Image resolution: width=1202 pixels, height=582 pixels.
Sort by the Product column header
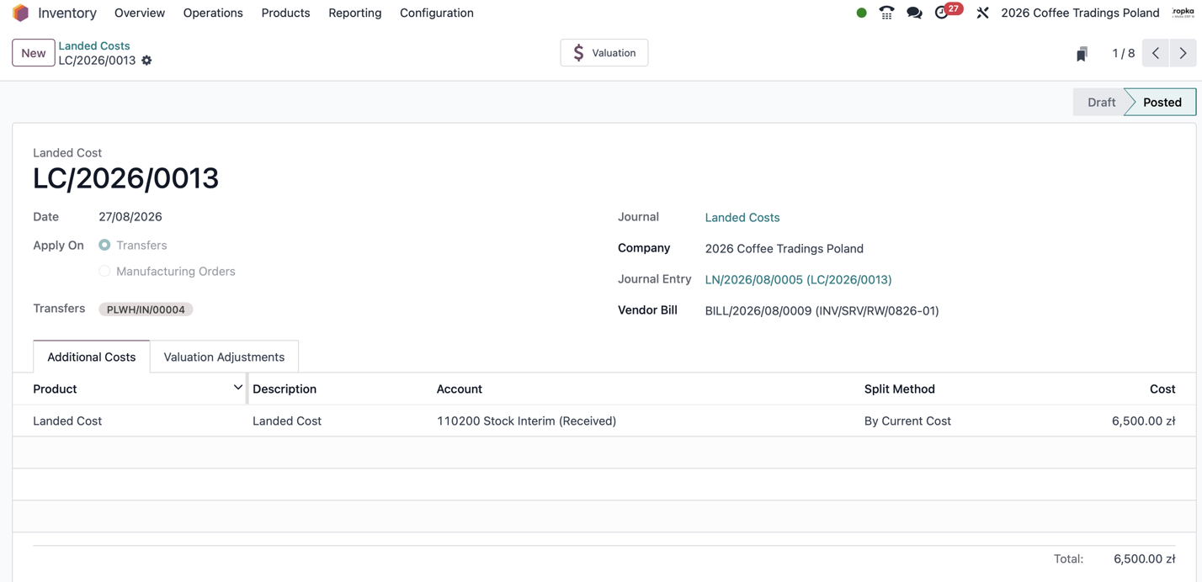55,389
